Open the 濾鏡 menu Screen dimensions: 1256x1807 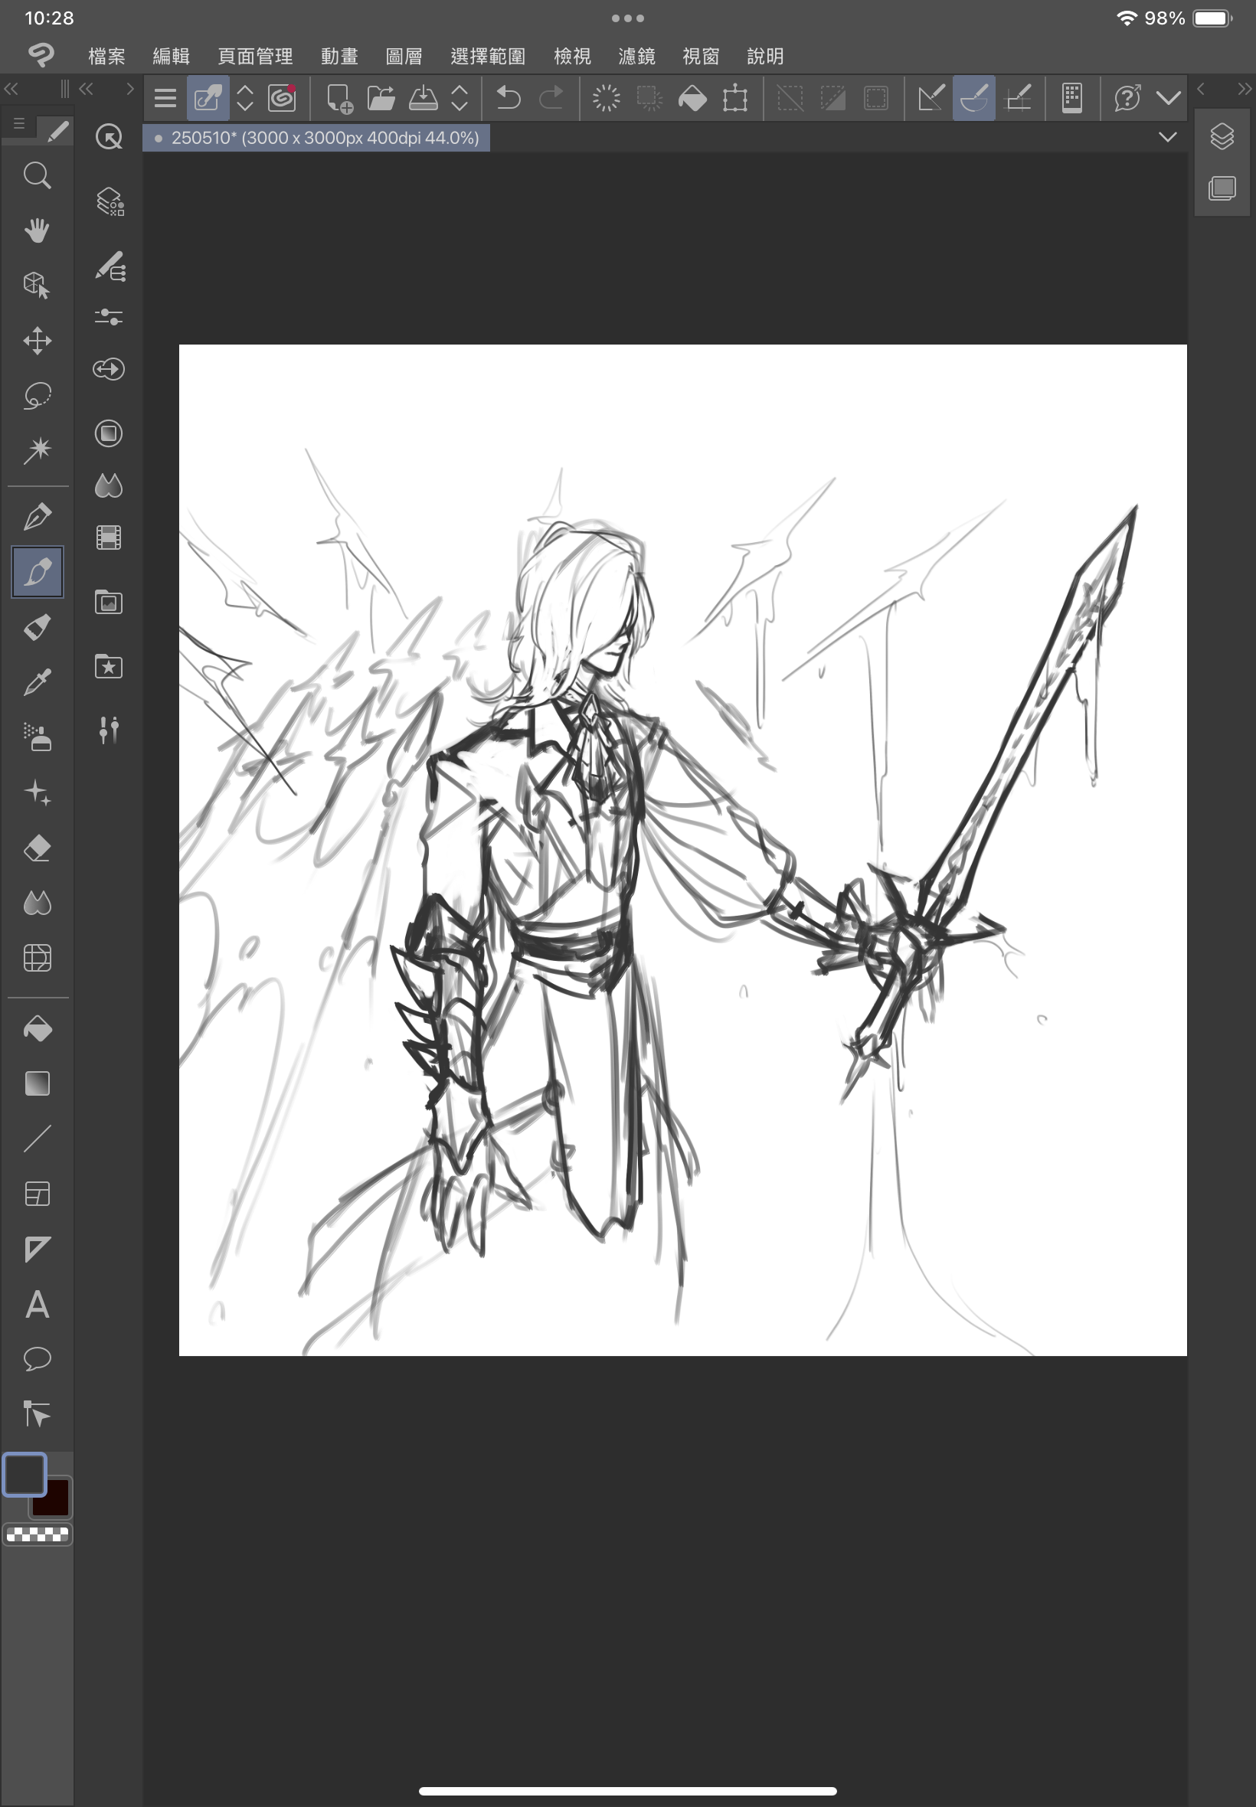coord(636,57)
